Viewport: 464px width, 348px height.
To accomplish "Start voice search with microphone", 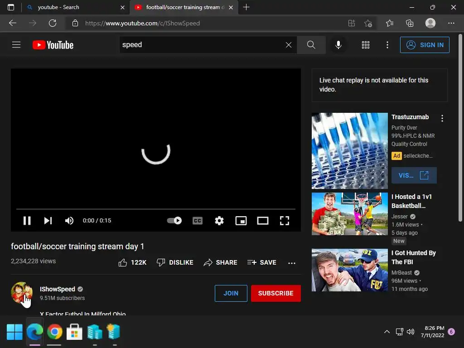I will [x=338, y=45].
